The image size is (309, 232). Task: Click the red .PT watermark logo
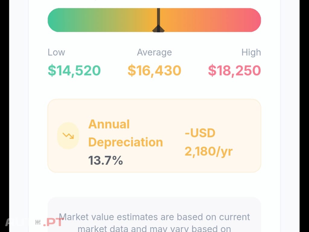pyautogui.click(x=53, y=222)
